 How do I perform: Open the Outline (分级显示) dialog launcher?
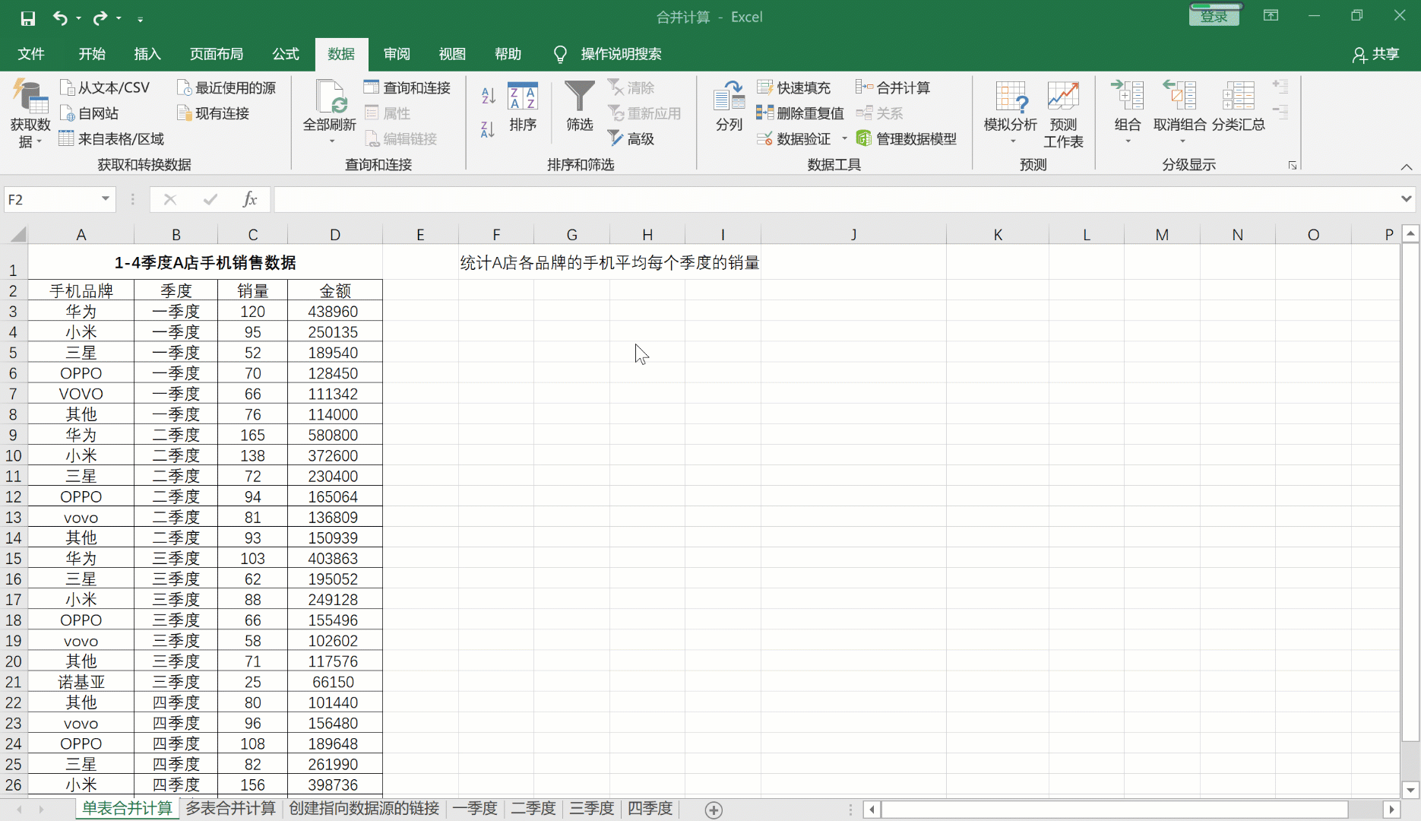[x=1292, y=165]
